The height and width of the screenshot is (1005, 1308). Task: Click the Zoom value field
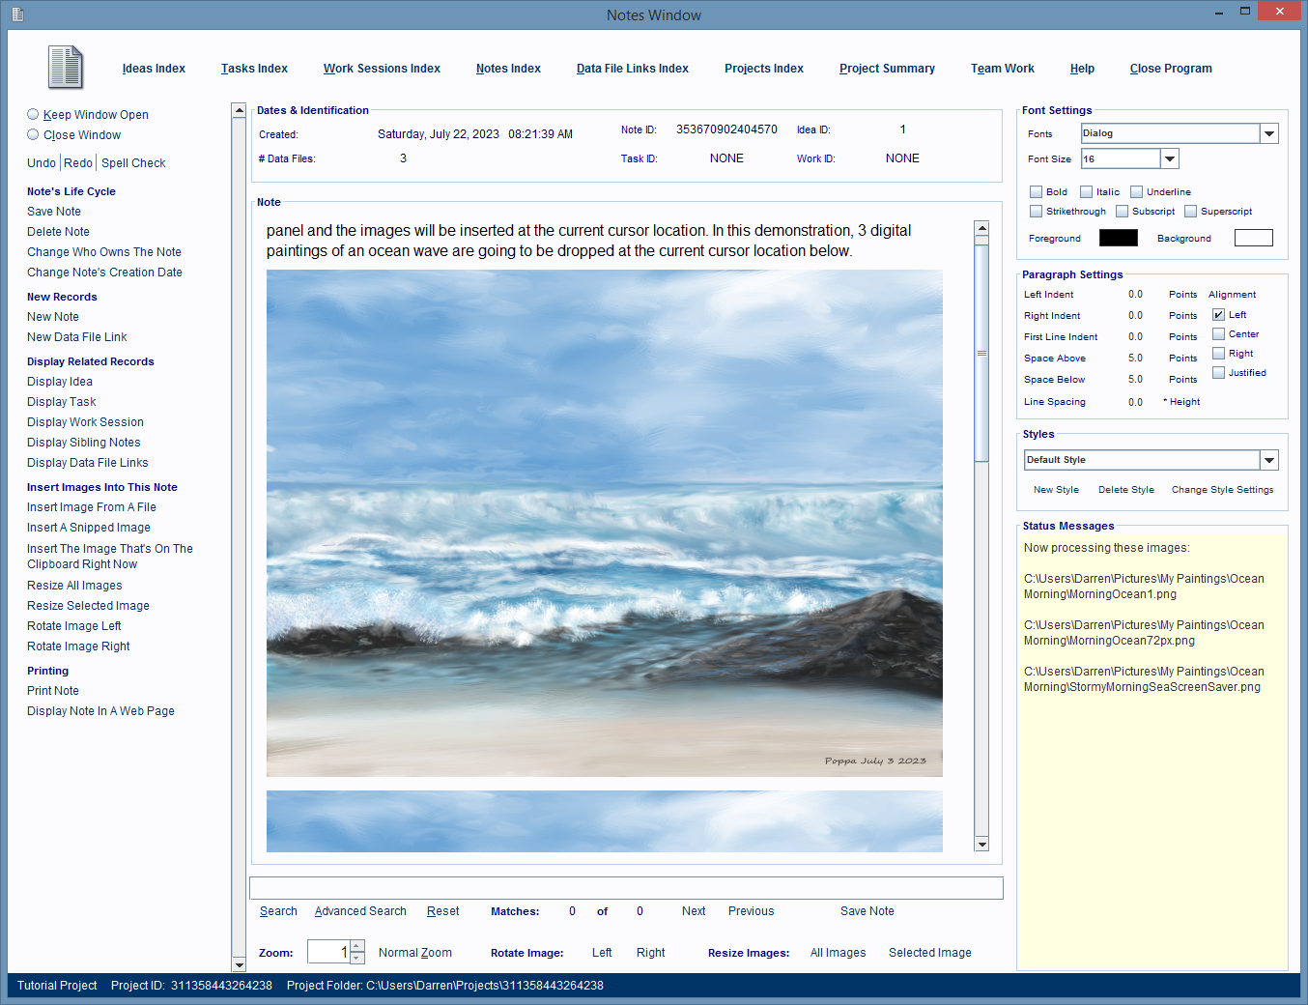328,952
